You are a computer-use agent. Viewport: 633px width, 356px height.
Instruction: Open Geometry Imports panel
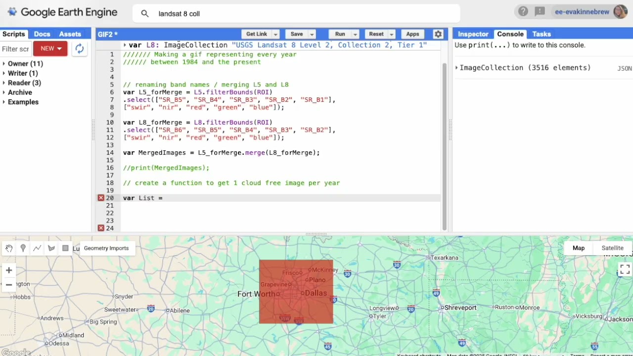pos(106,248)
